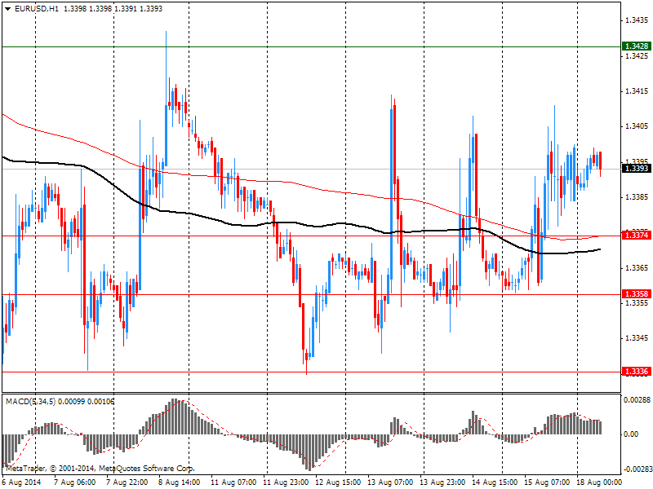
Task: Click the OHLC values 1.3398 1.3398 1.3391 1.3393
Action: click(x=113, y=9)
